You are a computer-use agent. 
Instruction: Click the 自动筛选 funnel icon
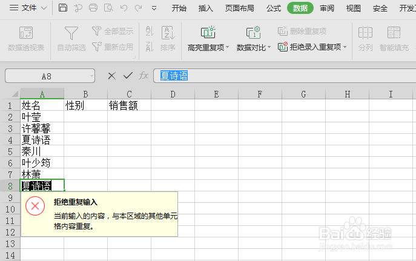click(71, 33)
